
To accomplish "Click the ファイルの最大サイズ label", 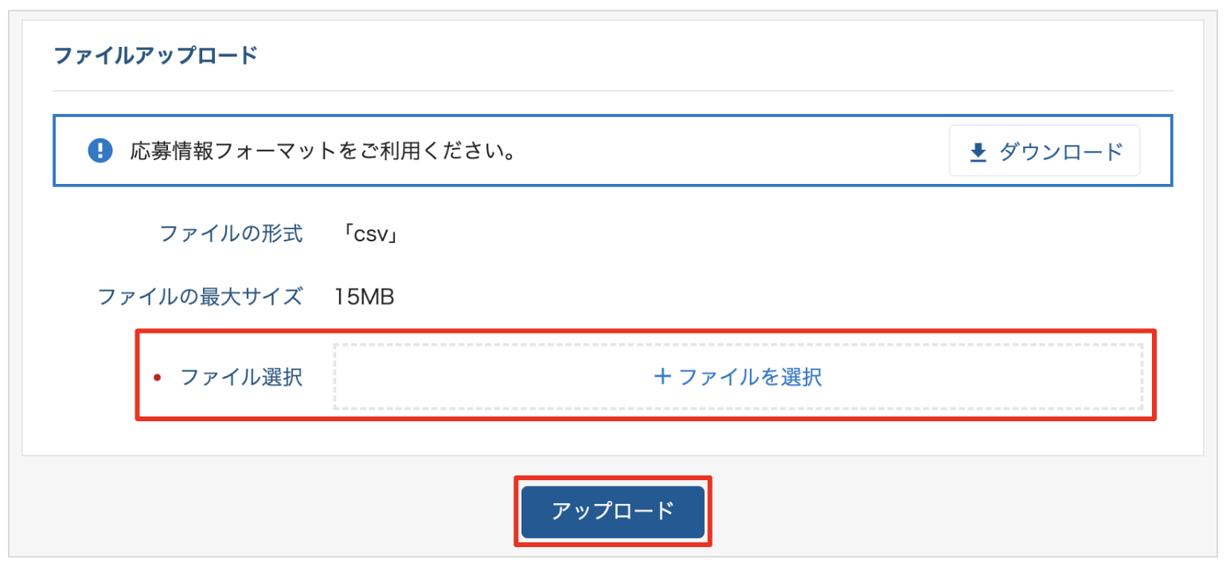I will click(200, 297).
